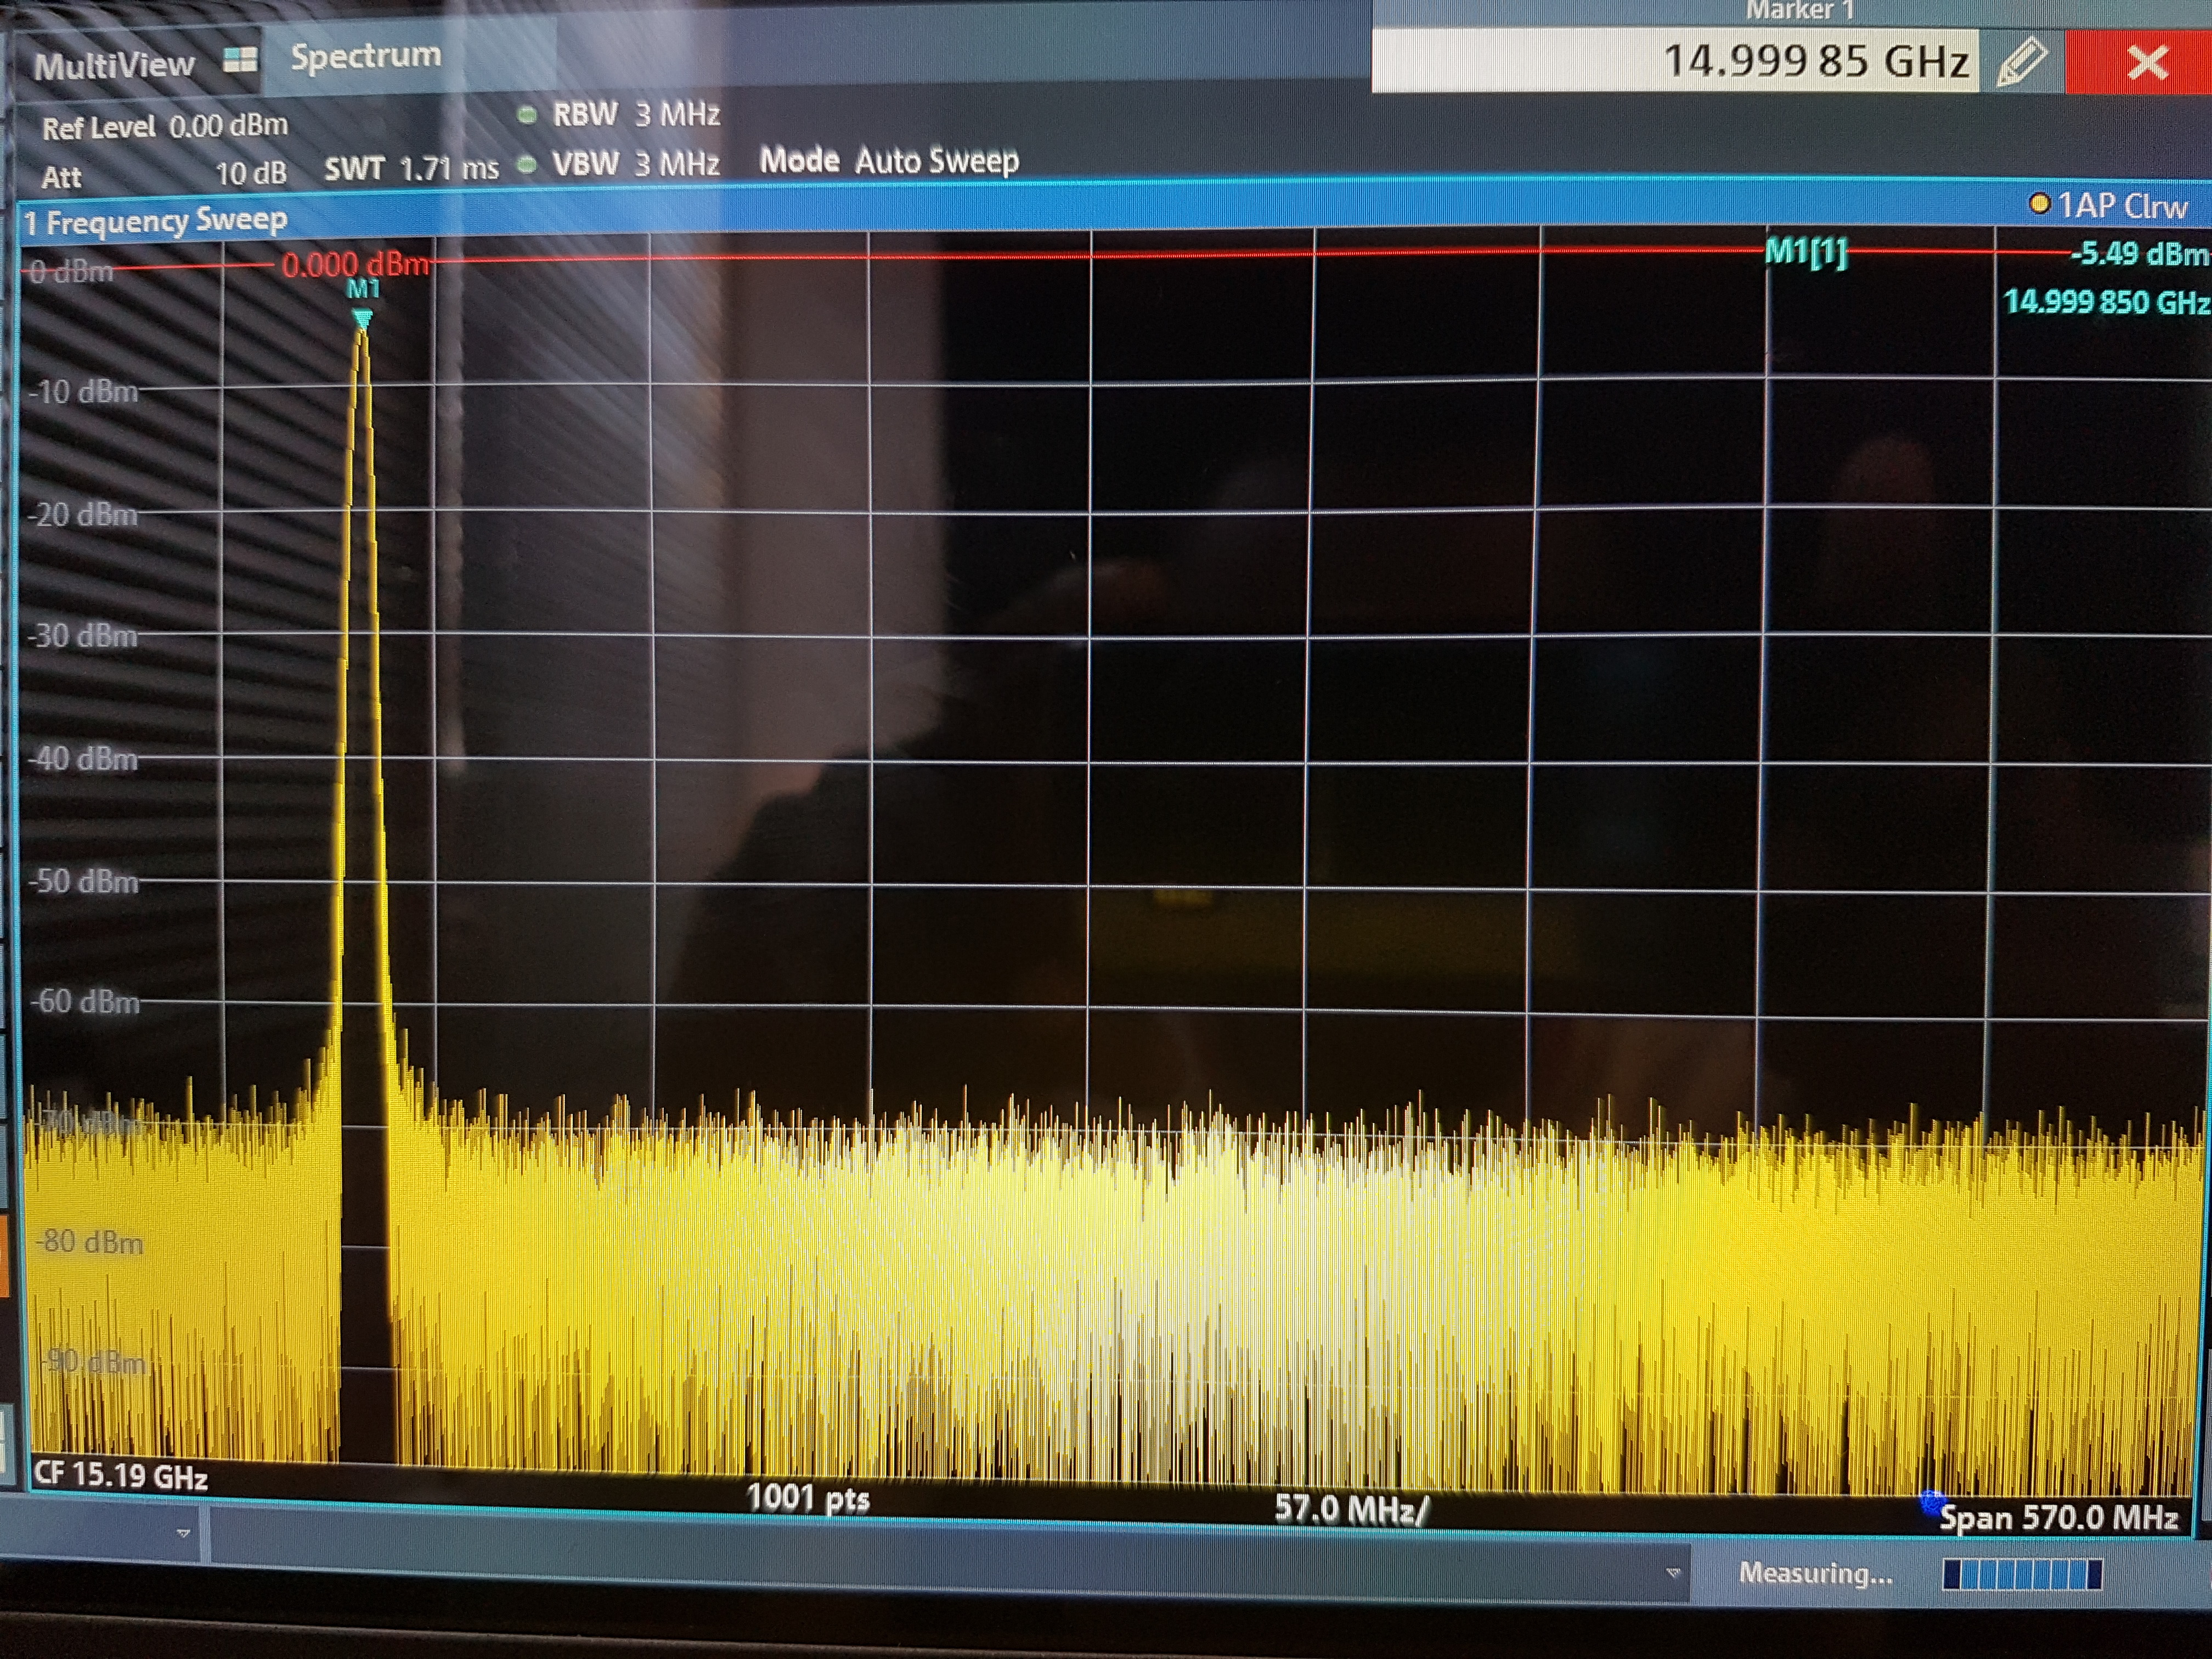Viewport: 2212px width, 1659px height.
Task: Click the MultiView grid icon
Action: [x=240, y=60]
